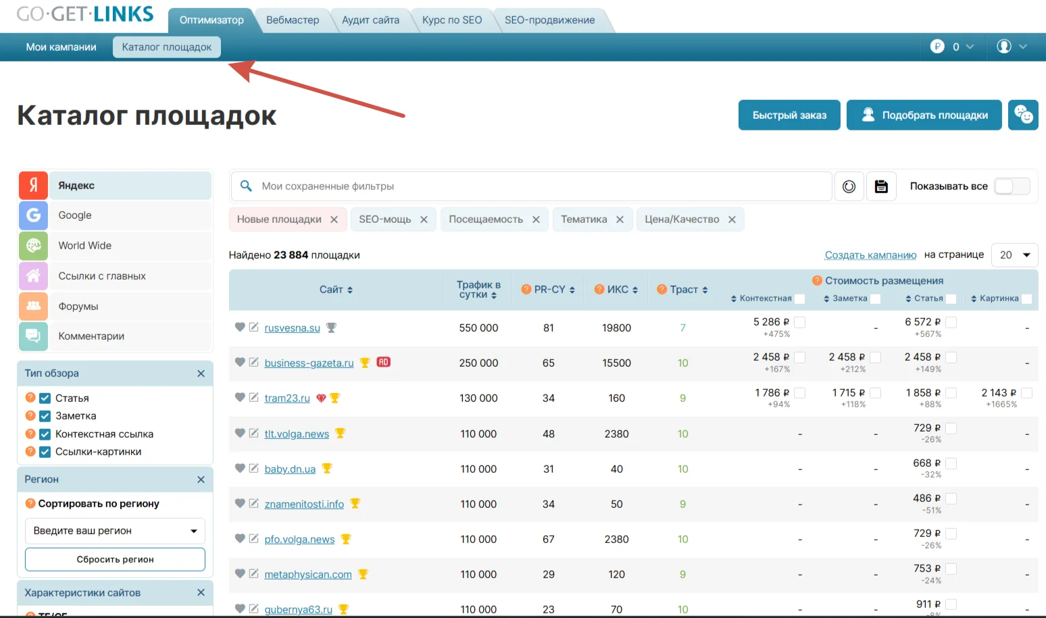
Task: Open the znamenitosti.info site link
Action: point(304,504)
